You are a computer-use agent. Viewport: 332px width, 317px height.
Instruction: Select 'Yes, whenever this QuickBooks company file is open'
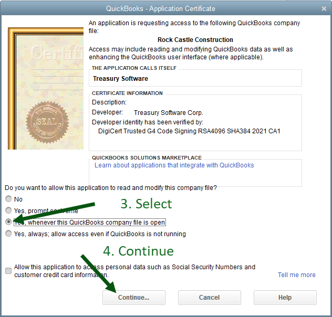[x=8, y=222]
